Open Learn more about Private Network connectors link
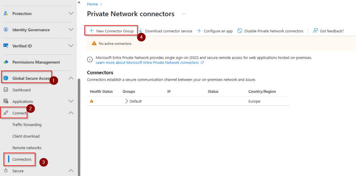Screen dimensions: 356x176 [x=147, y=63]
